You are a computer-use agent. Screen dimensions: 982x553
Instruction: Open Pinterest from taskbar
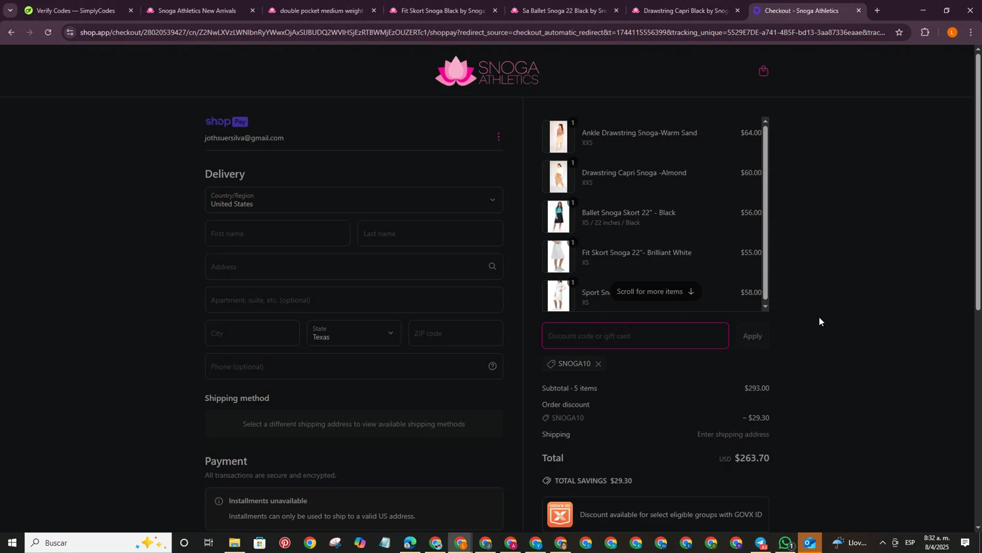285,543
